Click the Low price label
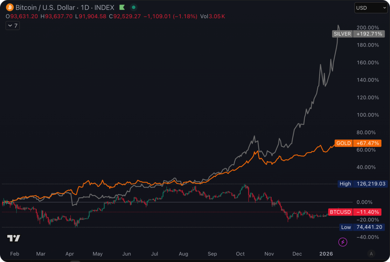The image size is (390, 262). click(x=346, y=227)
